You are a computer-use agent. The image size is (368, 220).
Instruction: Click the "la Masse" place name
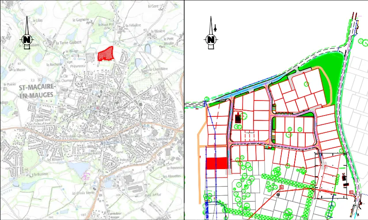pyautogui.click(x=20, y=69)
